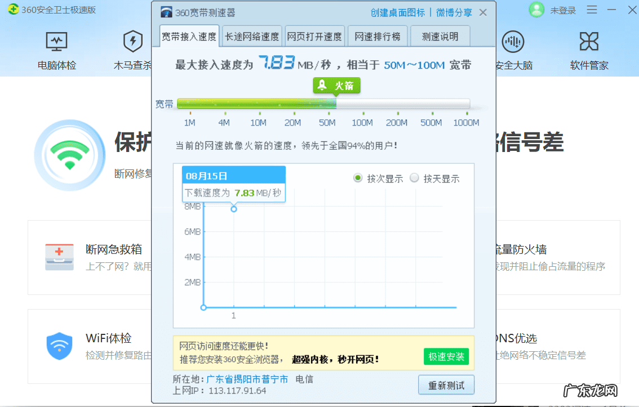
Task: Open the 360 speed tester window icon
Action: click(x=166, y=11)
